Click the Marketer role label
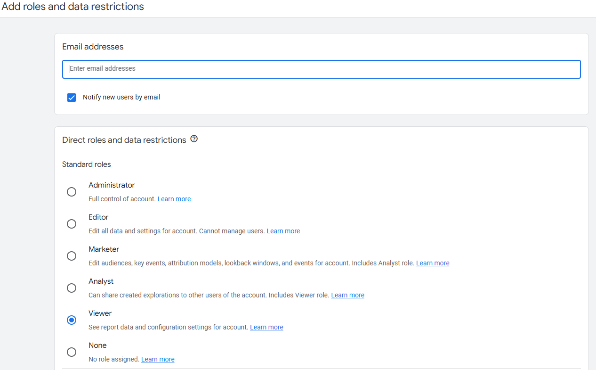596x370 pixels. point(104,249)
